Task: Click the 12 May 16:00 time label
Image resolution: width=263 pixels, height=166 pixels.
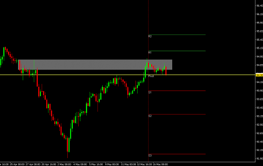Action: pos(145,164)
